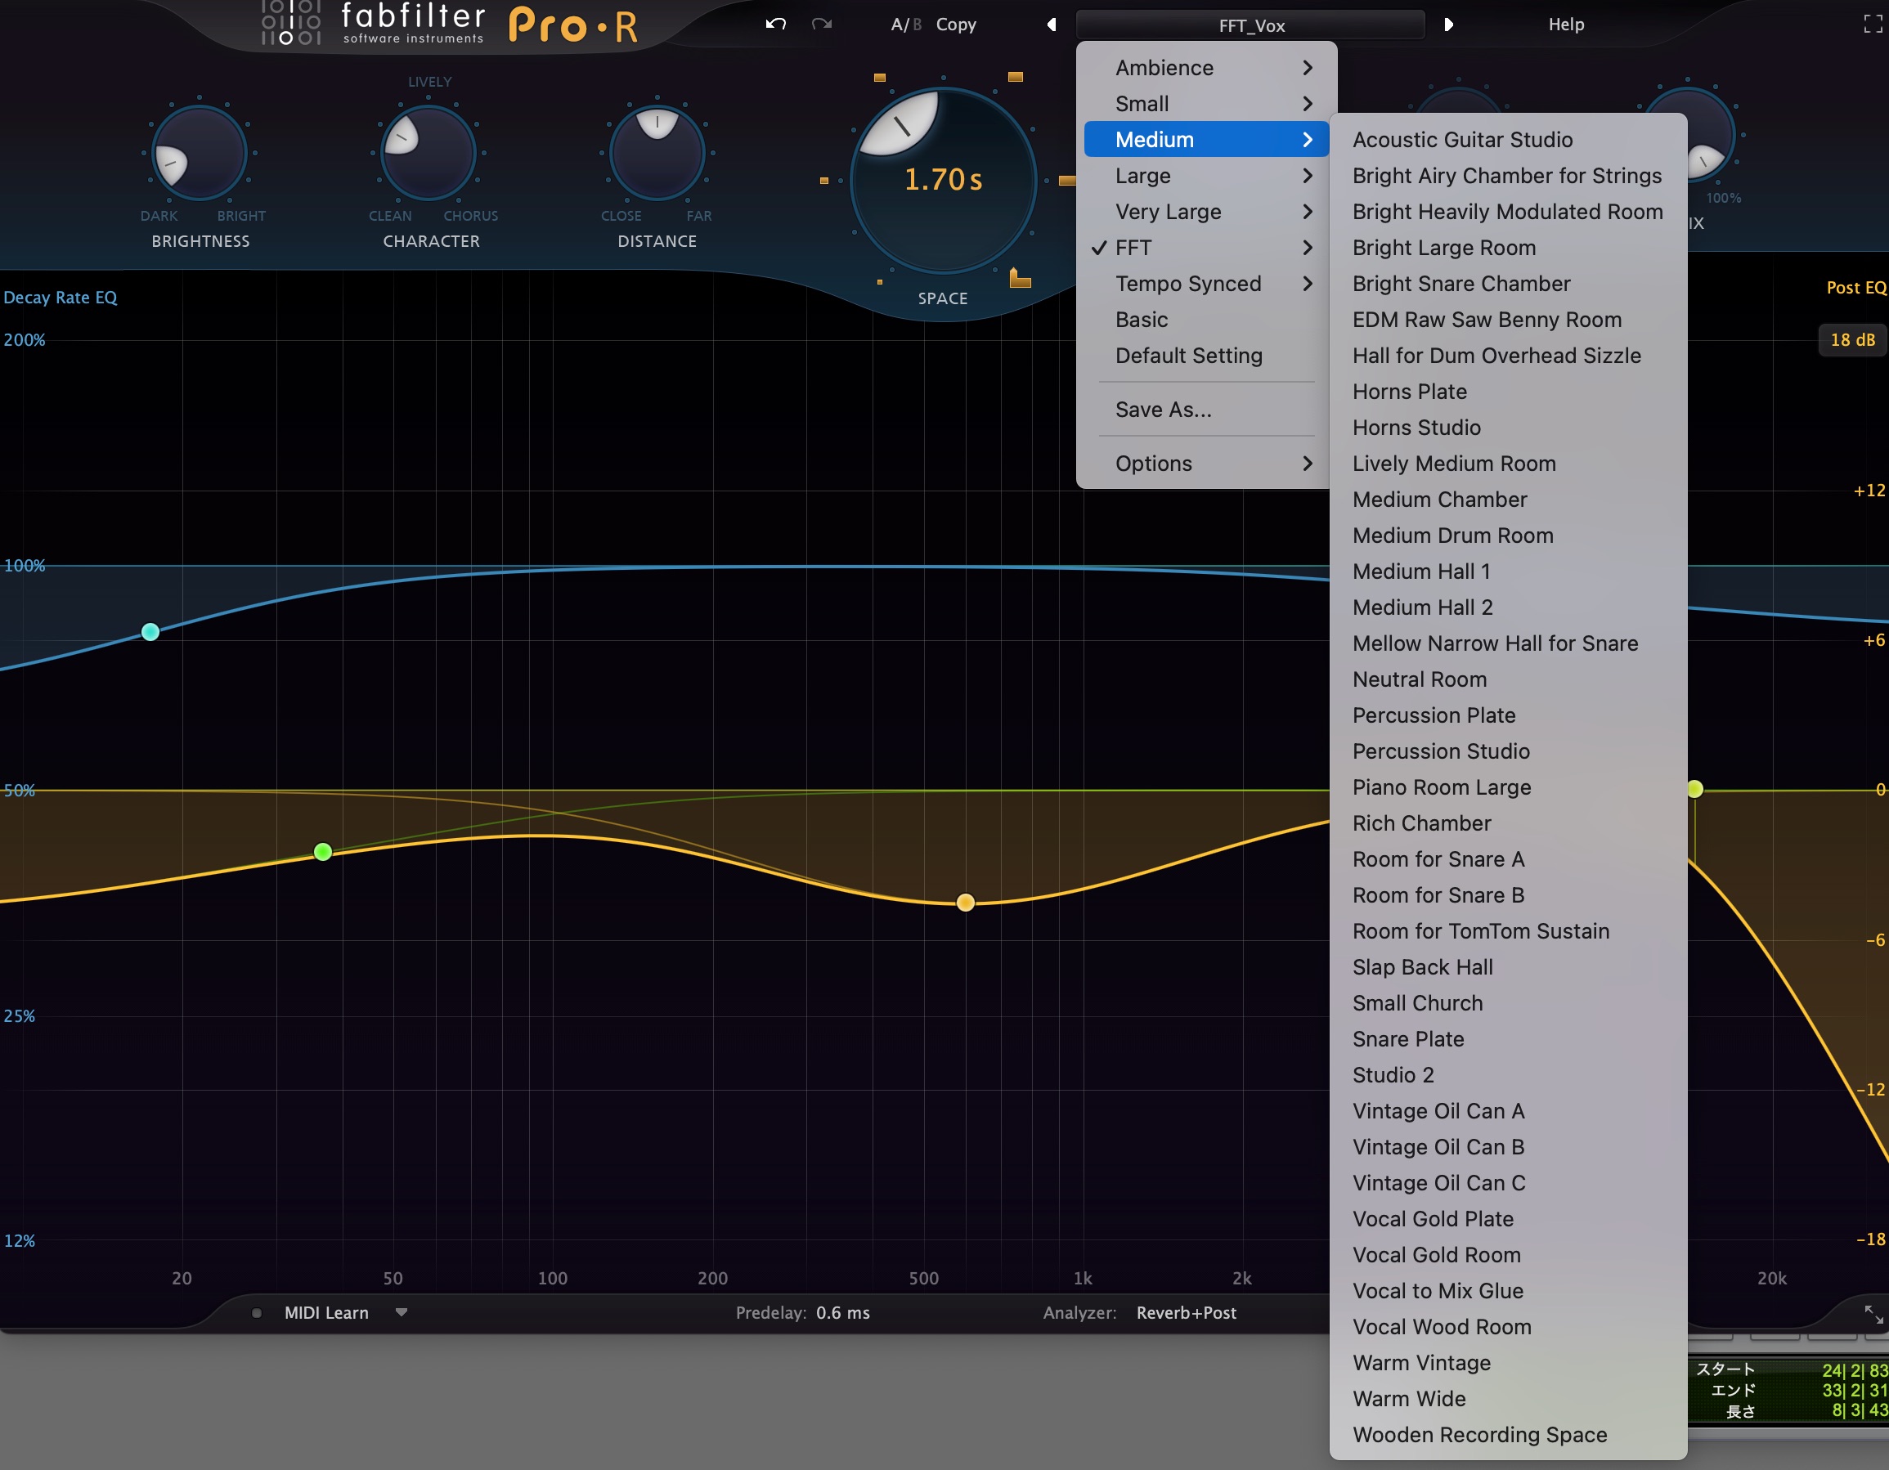This screenshot has width=1889, height=1470.
Task: Expand the Large preset submenu
Action: point(1206,176)
